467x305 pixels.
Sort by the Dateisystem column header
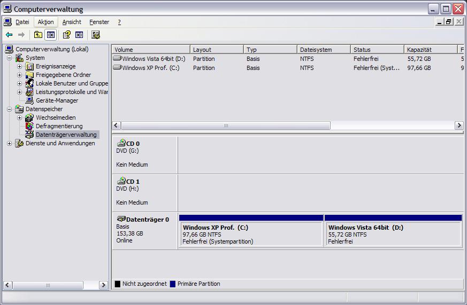324,49
